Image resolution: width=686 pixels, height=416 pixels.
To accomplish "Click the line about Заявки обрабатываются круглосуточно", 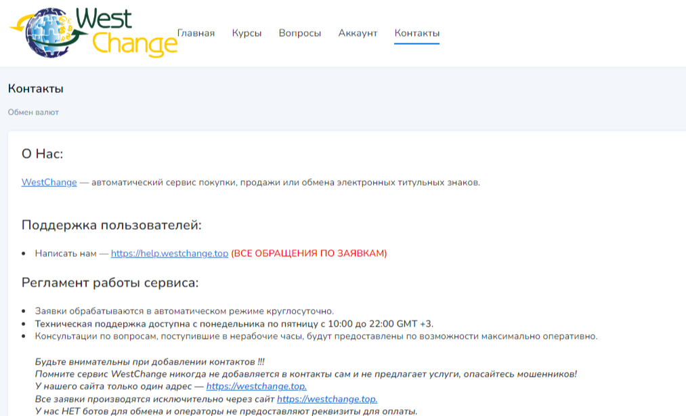I will (184, 312).
